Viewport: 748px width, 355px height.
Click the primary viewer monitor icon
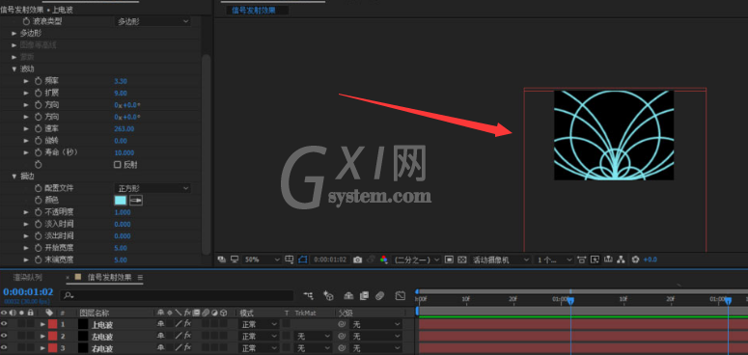[234, 259]
